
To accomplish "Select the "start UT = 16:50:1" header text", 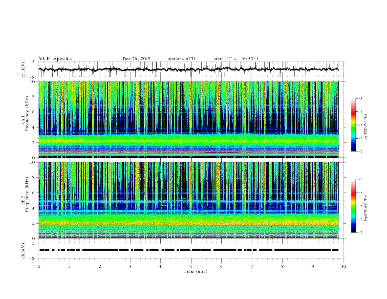I will click(236, 59).
